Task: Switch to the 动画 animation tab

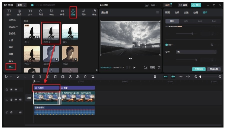Action: click(x=195, y=12)
